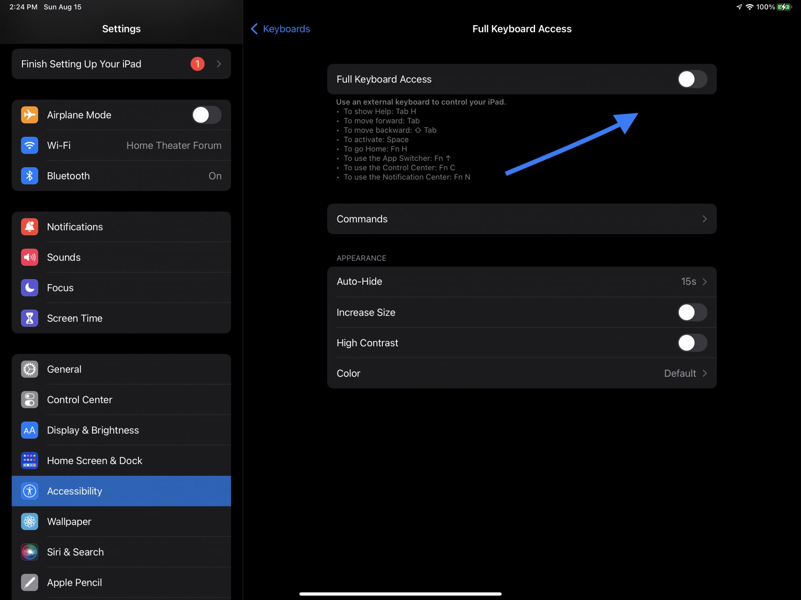Tap the Wallpaper flower icon
Viewport: 801px width, 600px height.
tap(30, 521)
